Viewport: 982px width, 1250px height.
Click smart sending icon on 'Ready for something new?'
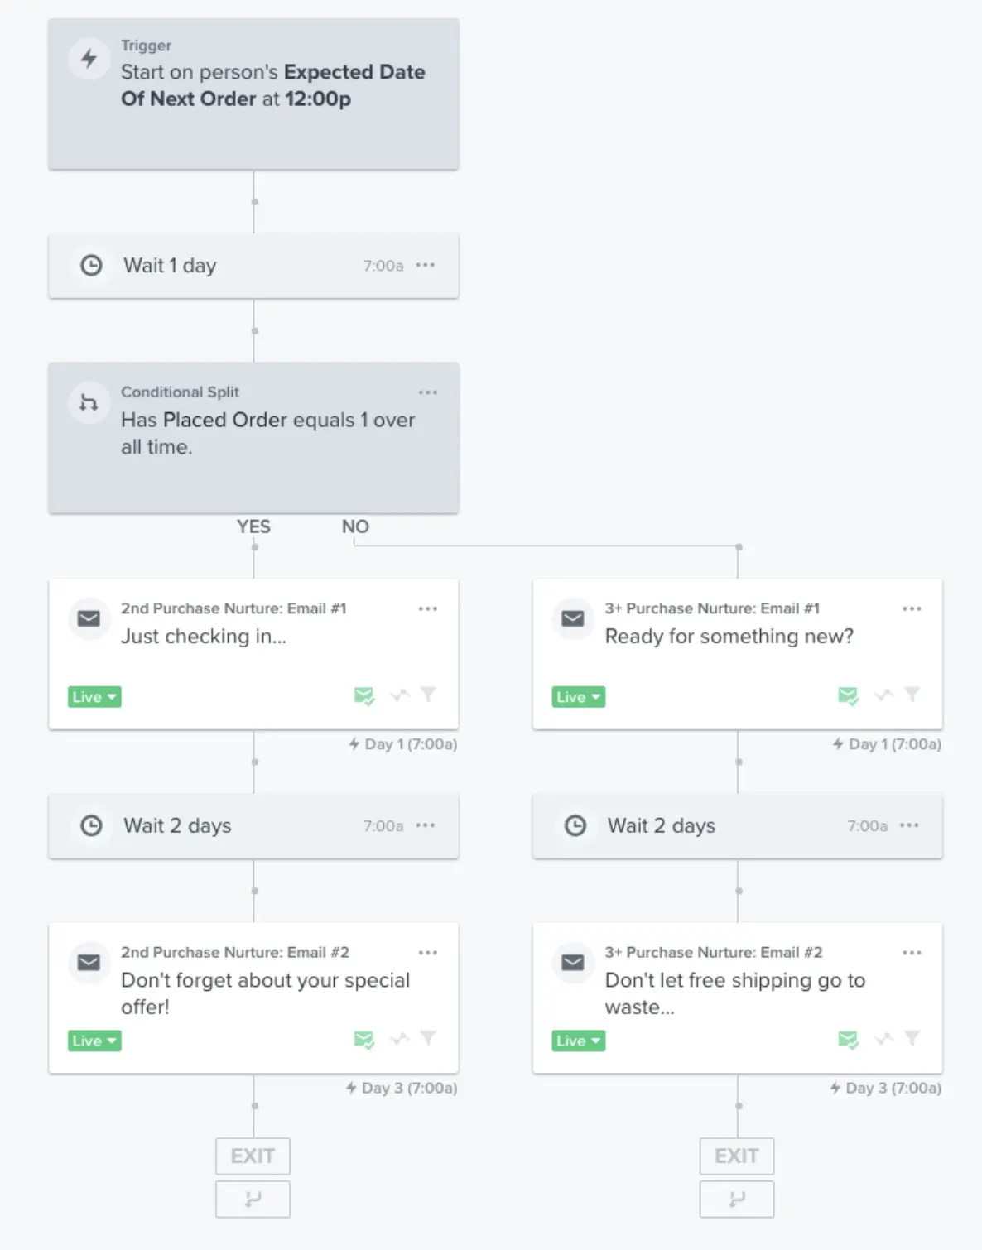click(848, 695)
